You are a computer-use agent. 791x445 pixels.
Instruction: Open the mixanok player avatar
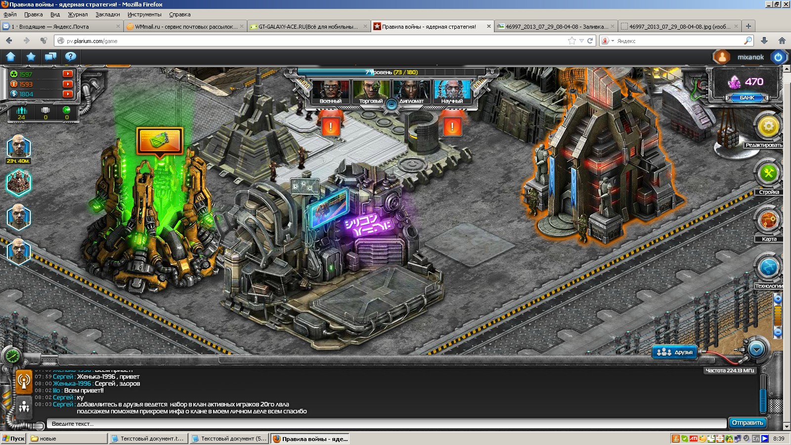pyautogui.click(x=722, y=57)
